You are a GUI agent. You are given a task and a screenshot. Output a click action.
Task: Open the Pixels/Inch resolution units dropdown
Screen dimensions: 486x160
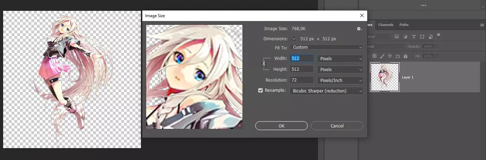[x=340, y=80]
